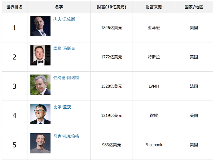Open the 埃隆·马斯克 name link
Screen dimensions: 216x160
(64, 48)
